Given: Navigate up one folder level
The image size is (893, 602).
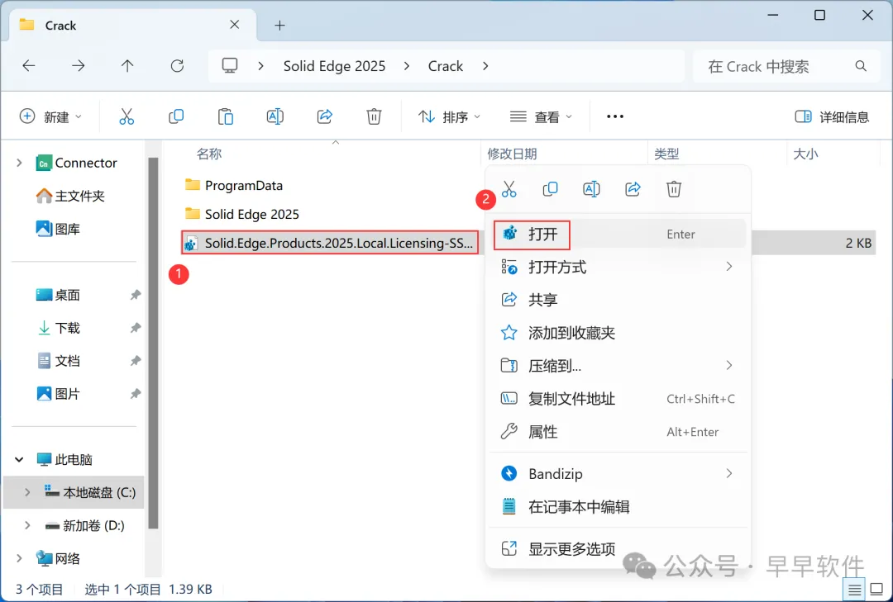Looking at the screenshot, I should 127,66.
